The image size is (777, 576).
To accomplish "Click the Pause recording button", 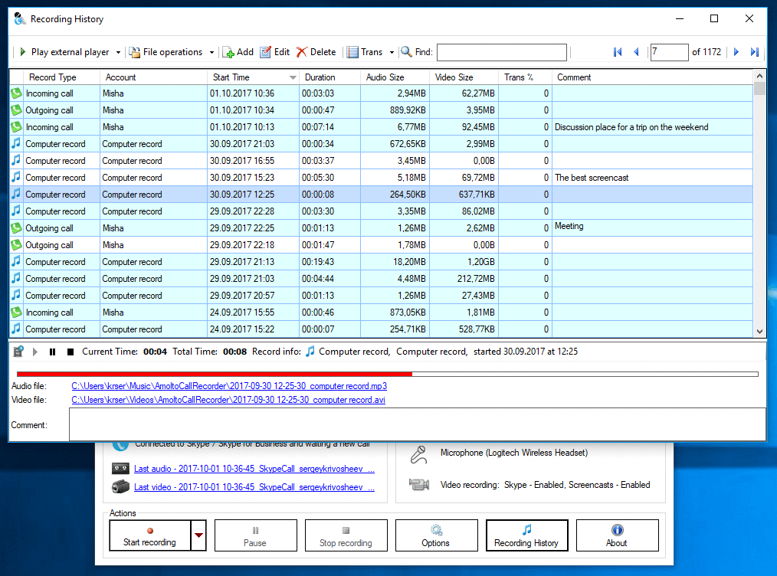I will 255,535.
